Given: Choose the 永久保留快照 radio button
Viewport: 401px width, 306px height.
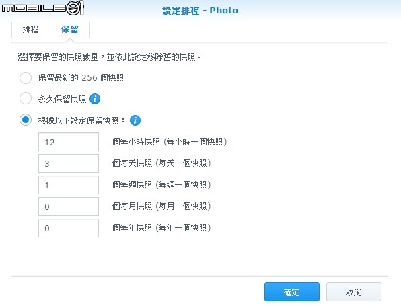Looking at the screenshot, I should (26, 99).
